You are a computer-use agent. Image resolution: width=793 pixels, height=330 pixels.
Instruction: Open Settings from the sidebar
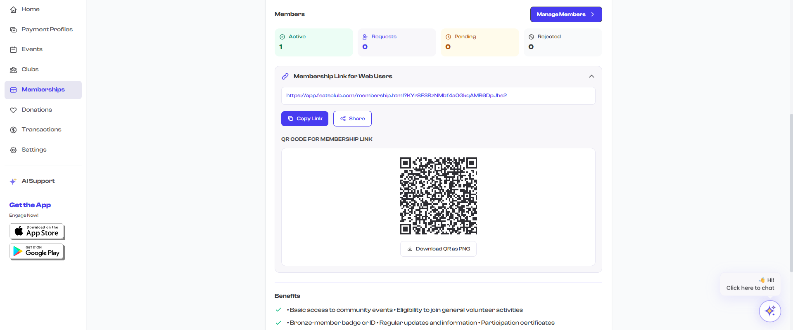pyautogui.click(x=43, y=150)
